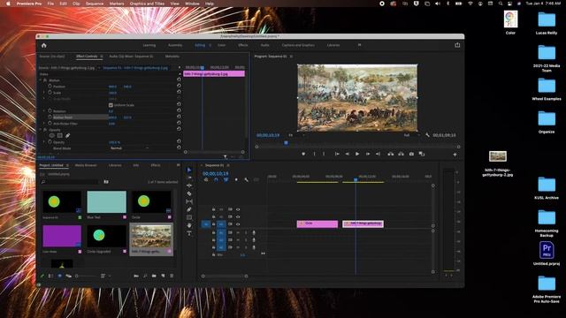Toggle Snap in Timeline magnet icon
This screenshot has width=566, height=318.
(x=216, y=179)
